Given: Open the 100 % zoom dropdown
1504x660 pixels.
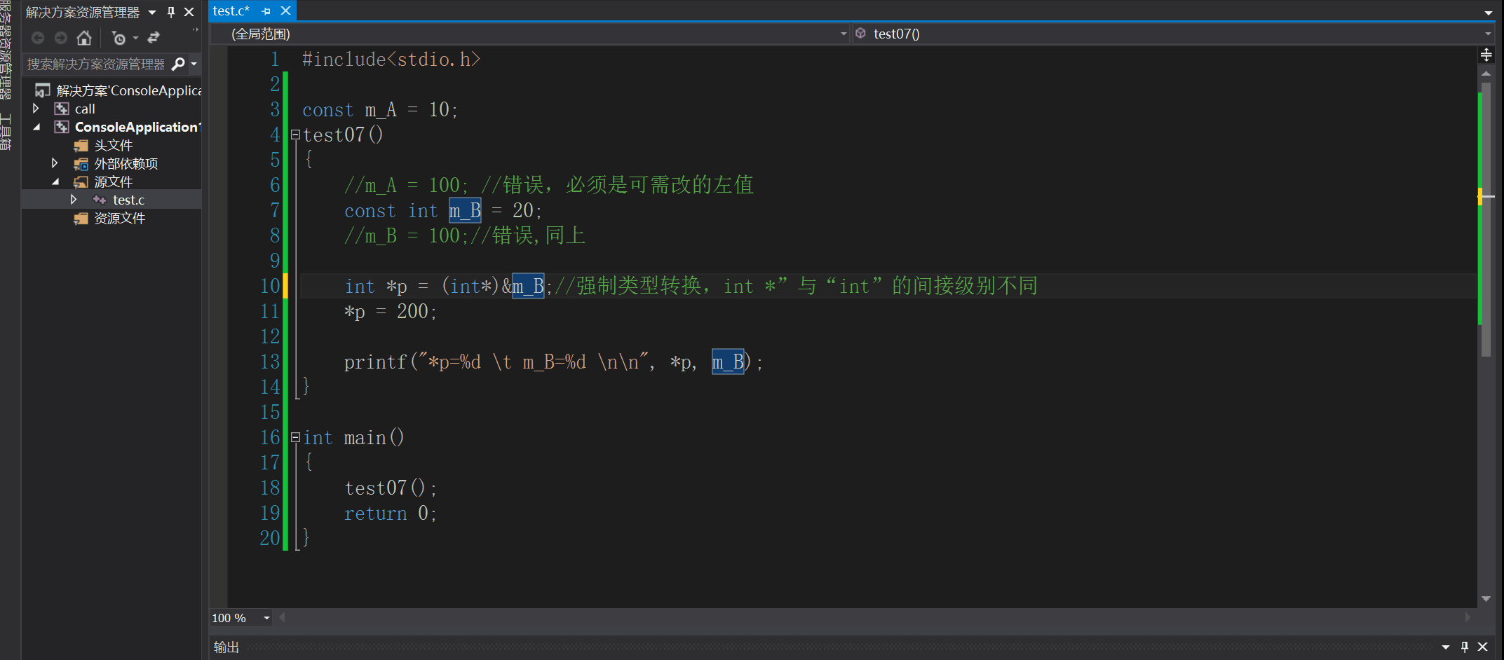Looking at the screenshot, I should (x=266, y=618).
